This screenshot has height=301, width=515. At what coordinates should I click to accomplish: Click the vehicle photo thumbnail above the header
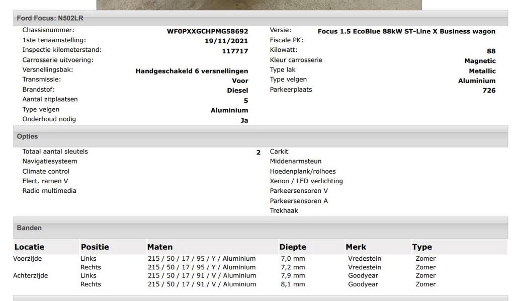click(x=259, y=5)
